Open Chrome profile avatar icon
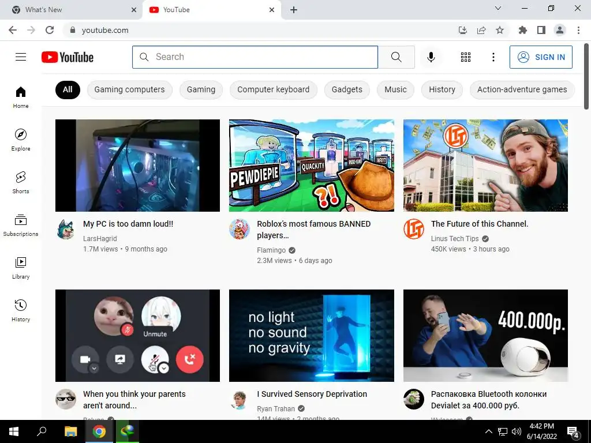 (x=560, y=30)
